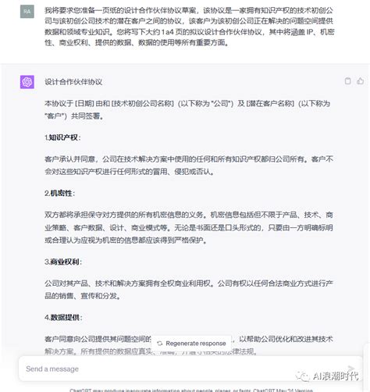Click the gray RA user avatar
Image resolution: width=370 pixels, height=392 pixels.
27,12
